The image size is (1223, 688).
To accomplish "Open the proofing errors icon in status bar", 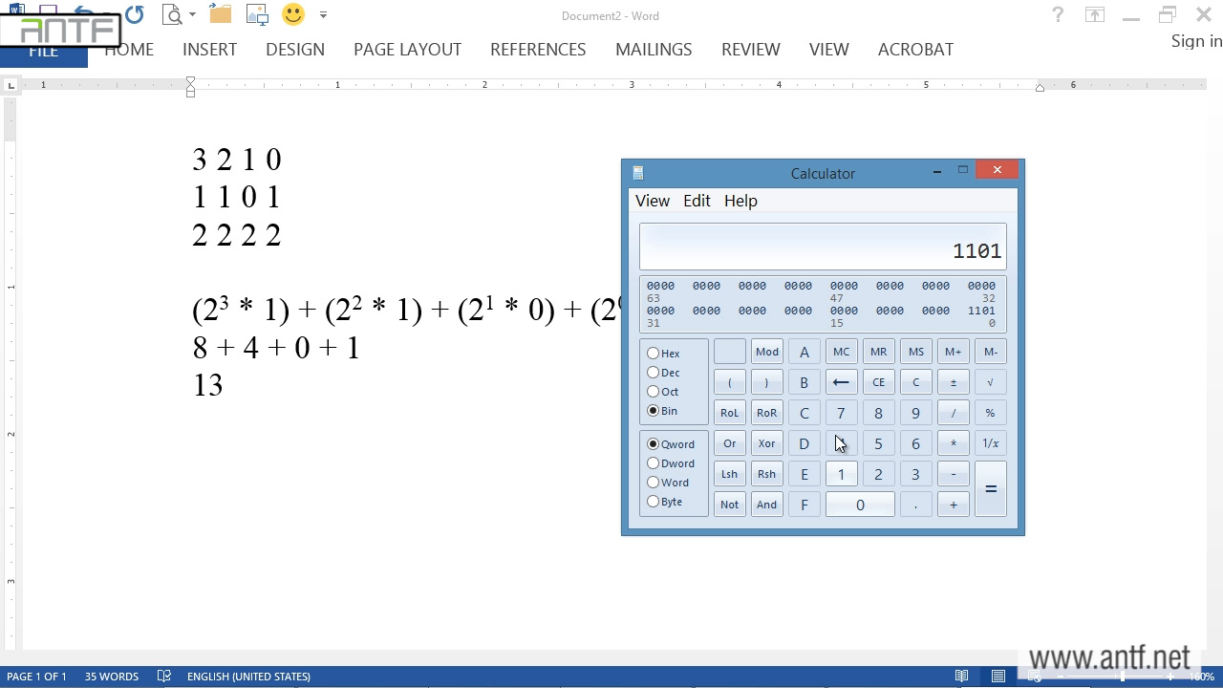I will coord(164,677).
